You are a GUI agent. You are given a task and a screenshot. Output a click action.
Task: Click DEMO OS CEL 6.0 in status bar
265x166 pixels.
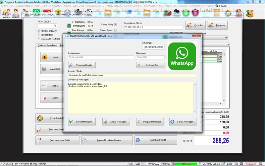211,164
